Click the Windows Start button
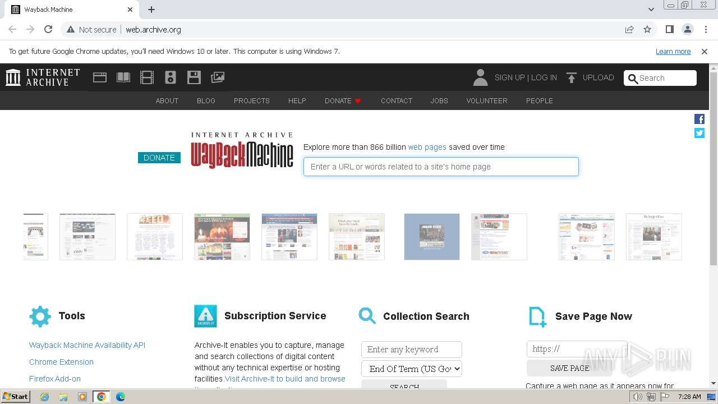This screenshot has height=404, width=718. (16, 397)
